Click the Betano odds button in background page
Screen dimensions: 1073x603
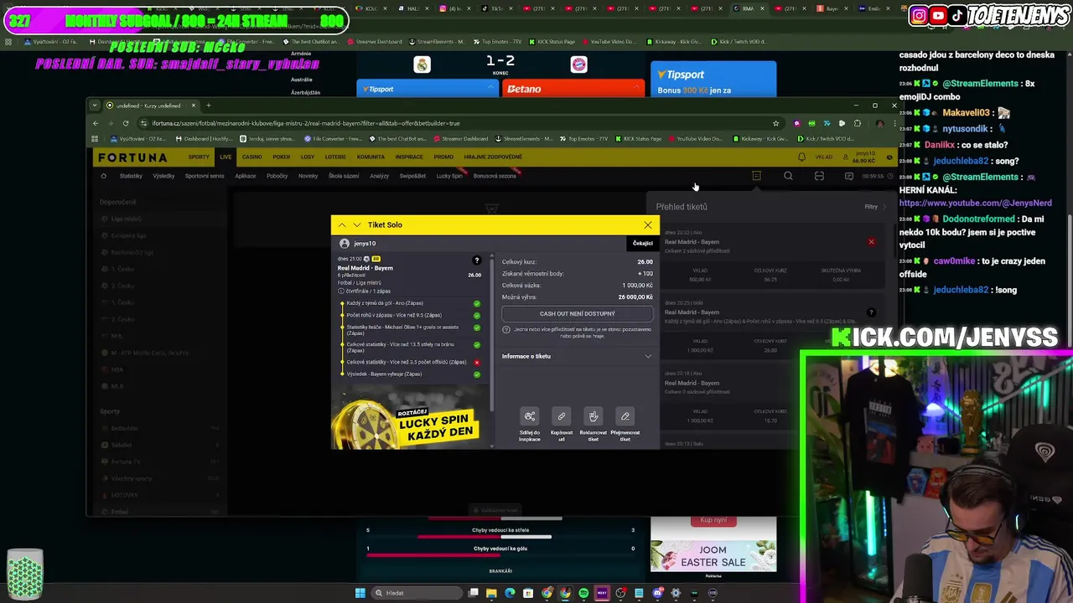(x=573, y=89)
